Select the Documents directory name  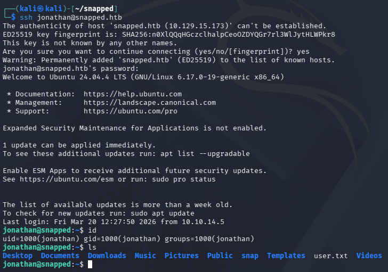pyautogui.click(x=60, y=256)
